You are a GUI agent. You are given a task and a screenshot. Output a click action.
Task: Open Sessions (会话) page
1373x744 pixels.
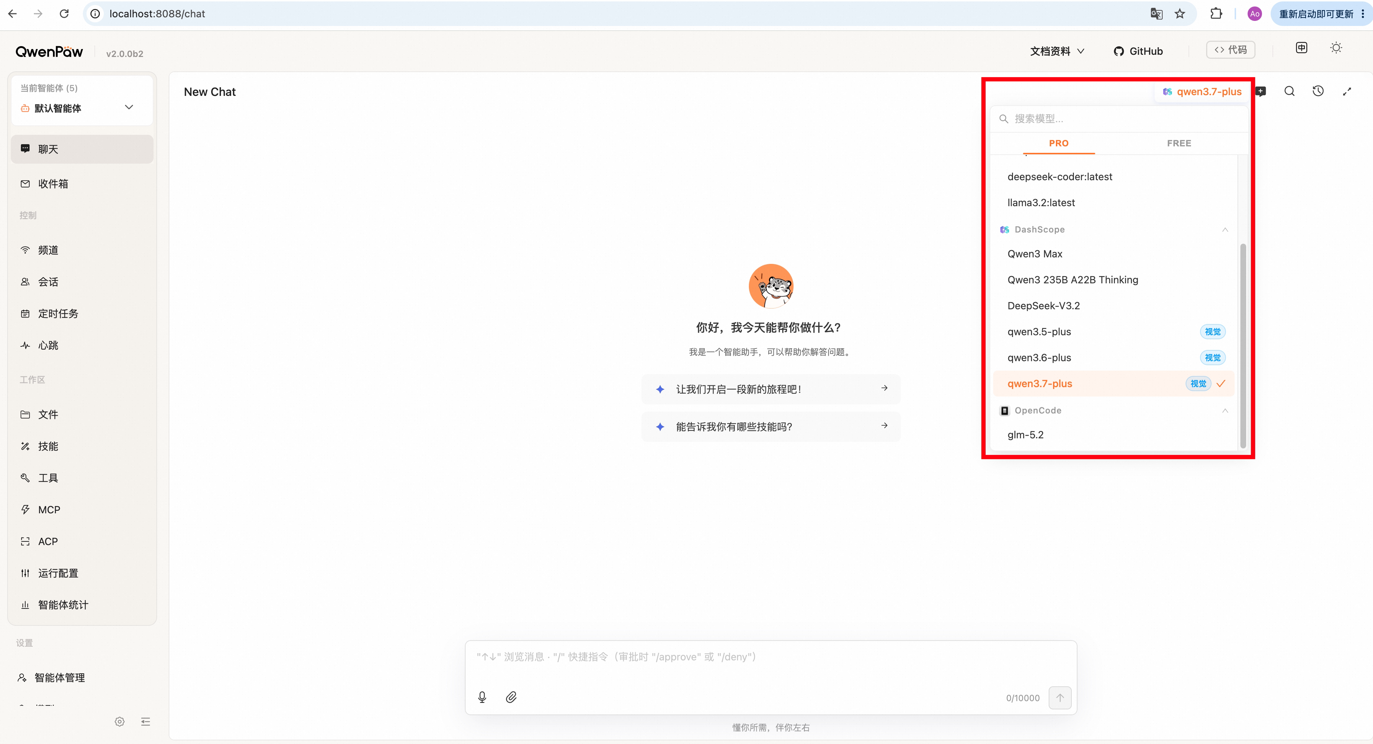[x=82, y=282]
